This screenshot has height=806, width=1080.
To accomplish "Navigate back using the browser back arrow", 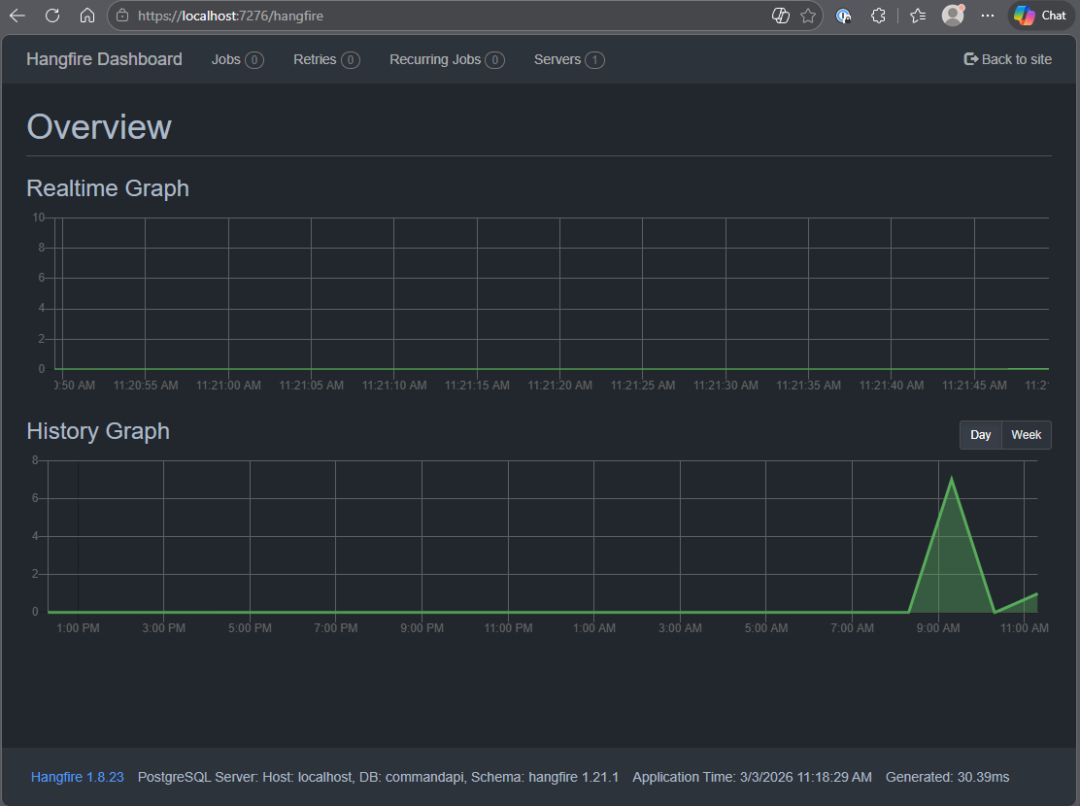I will (17, 16).
